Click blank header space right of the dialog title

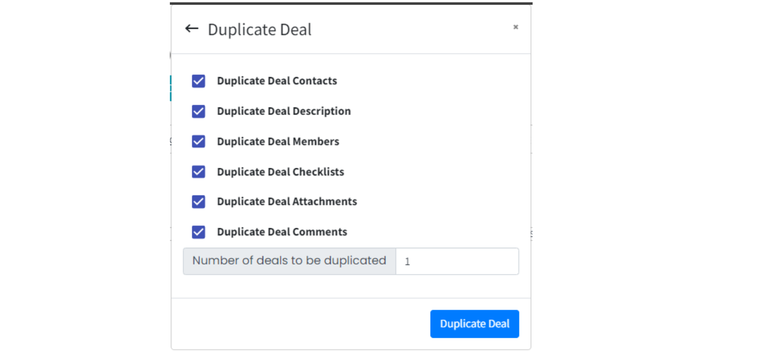click(410, 30)
